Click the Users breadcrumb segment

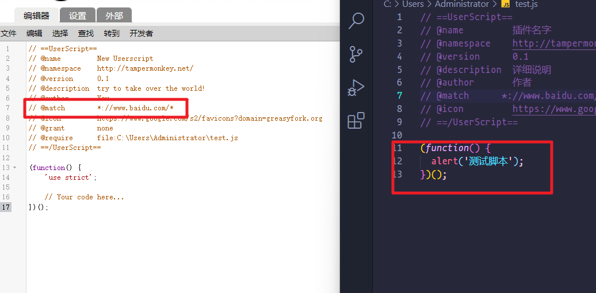click(x=412, y=4)
